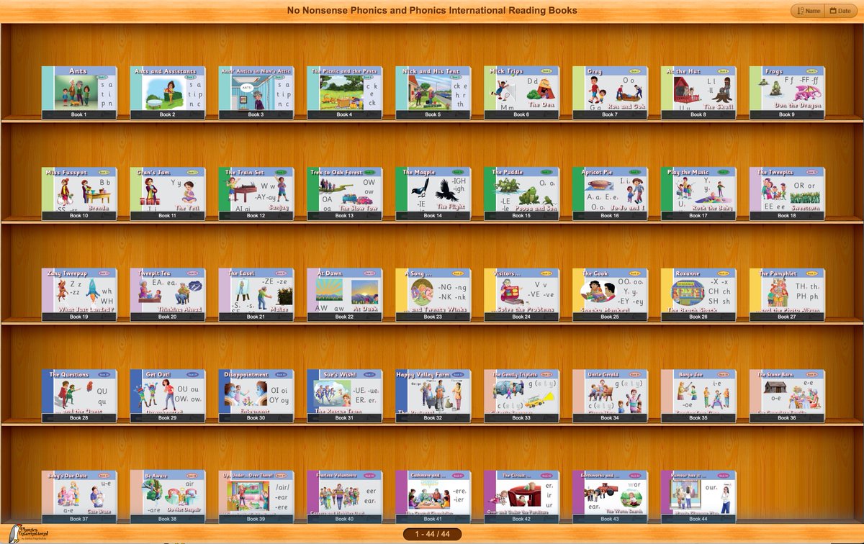The width and height of the screenshot is (864, 544).
Task: Open Book 22 At Dawn
Action: click(345, 295)
